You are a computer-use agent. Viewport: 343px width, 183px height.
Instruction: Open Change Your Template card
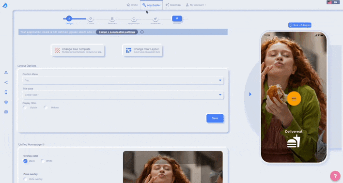coord(78,50)
